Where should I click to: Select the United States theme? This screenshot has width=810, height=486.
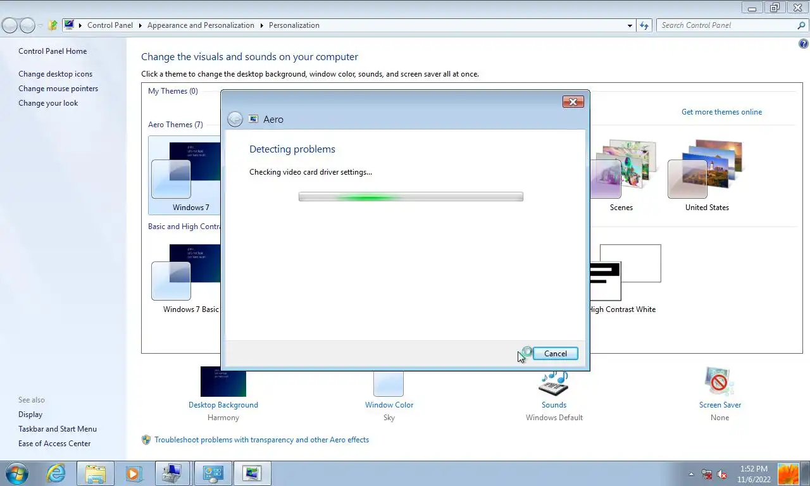pos(707,175)
